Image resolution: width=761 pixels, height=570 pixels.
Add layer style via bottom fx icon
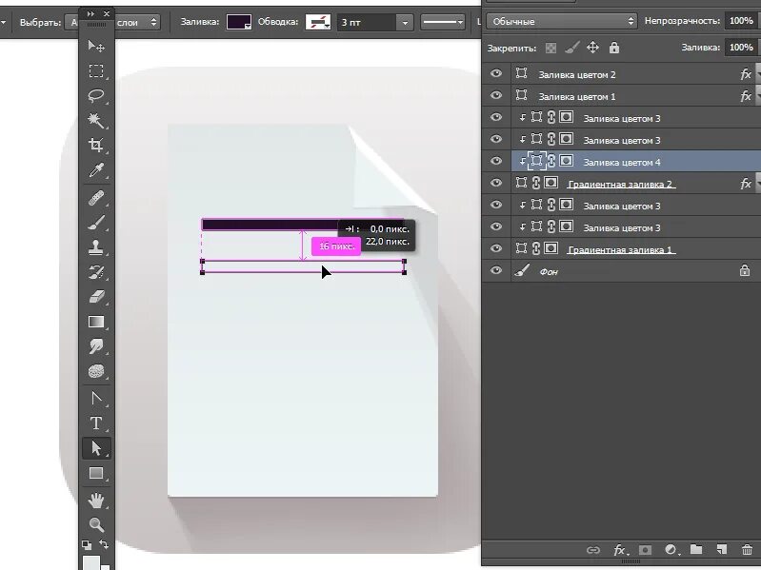[619, 550]
